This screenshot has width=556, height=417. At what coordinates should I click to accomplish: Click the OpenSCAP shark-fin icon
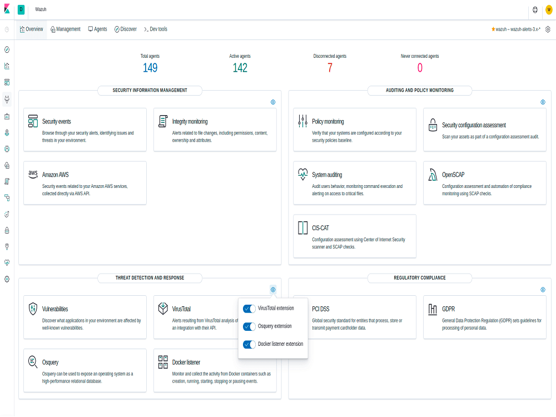[x=433, y=175]
